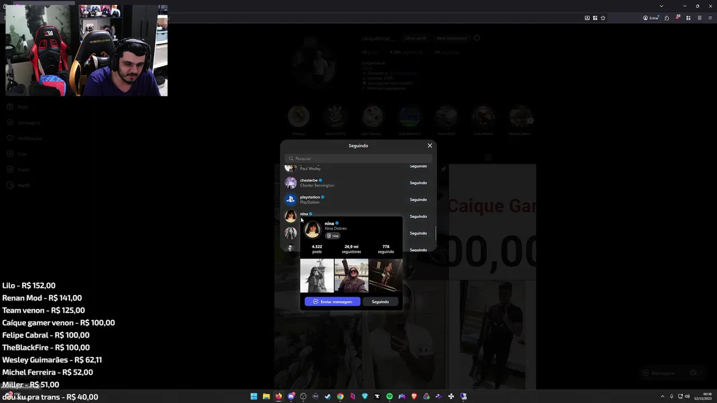Click the four-squares icon in the address bar

595,18
